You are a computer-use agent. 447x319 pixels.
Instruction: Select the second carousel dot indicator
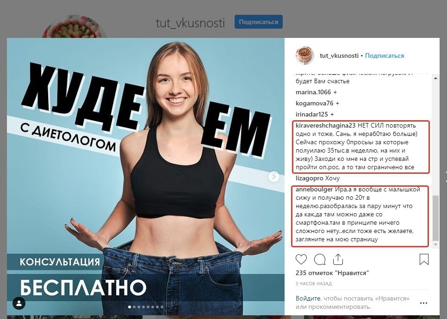coord(134,307)
